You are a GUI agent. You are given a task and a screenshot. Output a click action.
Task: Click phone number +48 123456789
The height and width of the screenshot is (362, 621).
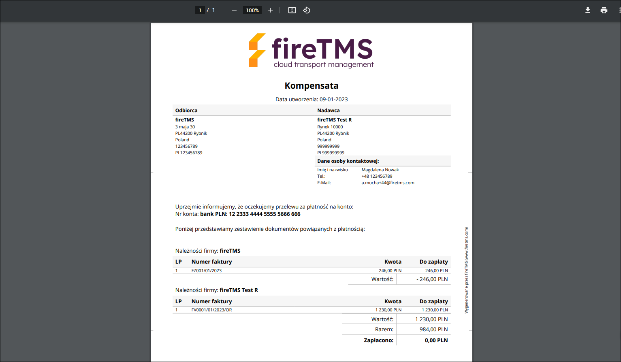click(x=377, y=176)
